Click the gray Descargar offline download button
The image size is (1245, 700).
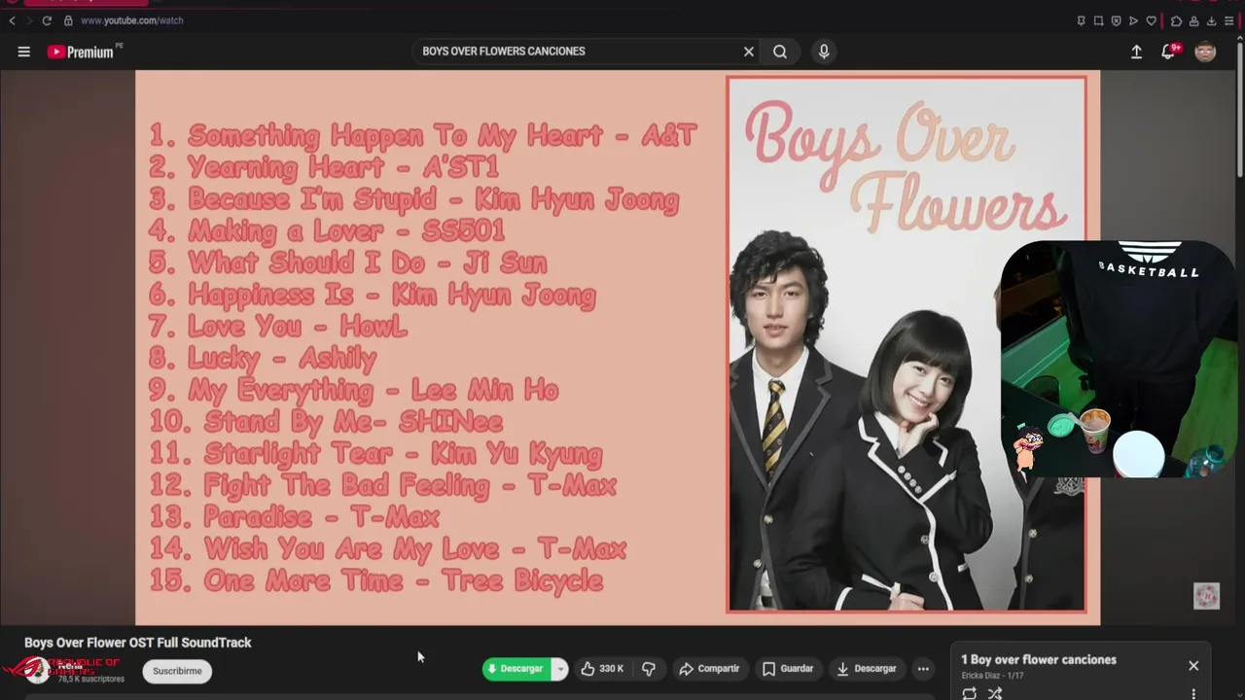867,669
